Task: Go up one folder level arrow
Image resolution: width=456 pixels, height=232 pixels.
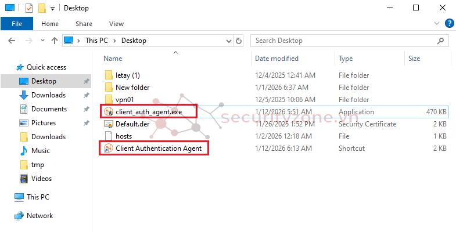Action: (x=54, y=41)
